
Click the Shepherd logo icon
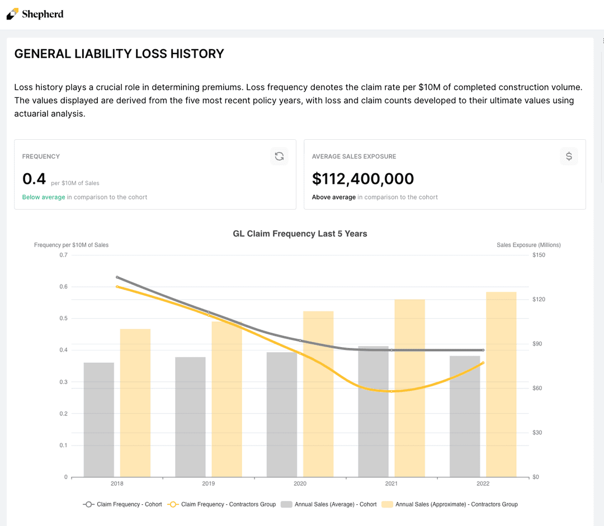point(12,14)
